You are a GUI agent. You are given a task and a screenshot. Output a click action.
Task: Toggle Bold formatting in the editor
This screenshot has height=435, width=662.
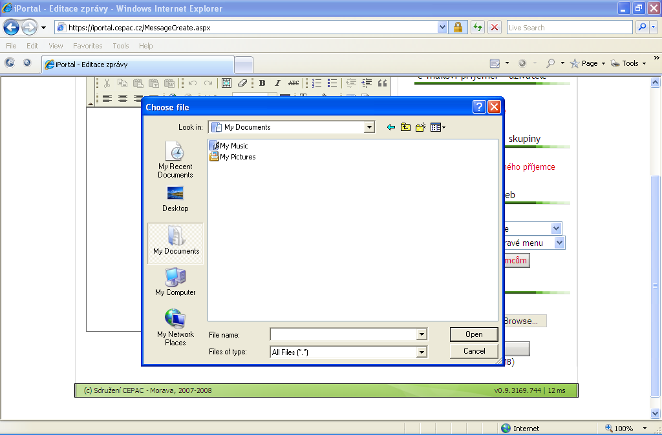[262, 83]
